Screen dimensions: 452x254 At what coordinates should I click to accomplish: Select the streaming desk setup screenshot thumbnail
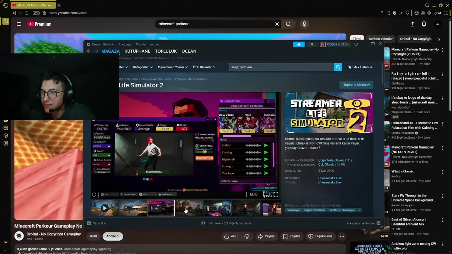click(218, 208)
